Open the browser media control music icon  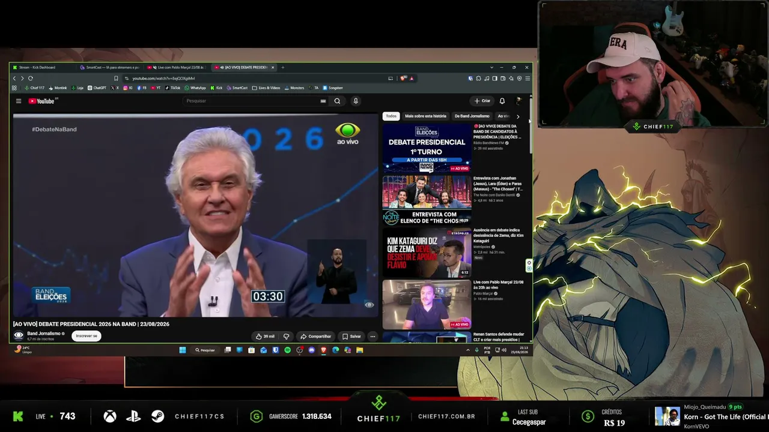[487, 78]
